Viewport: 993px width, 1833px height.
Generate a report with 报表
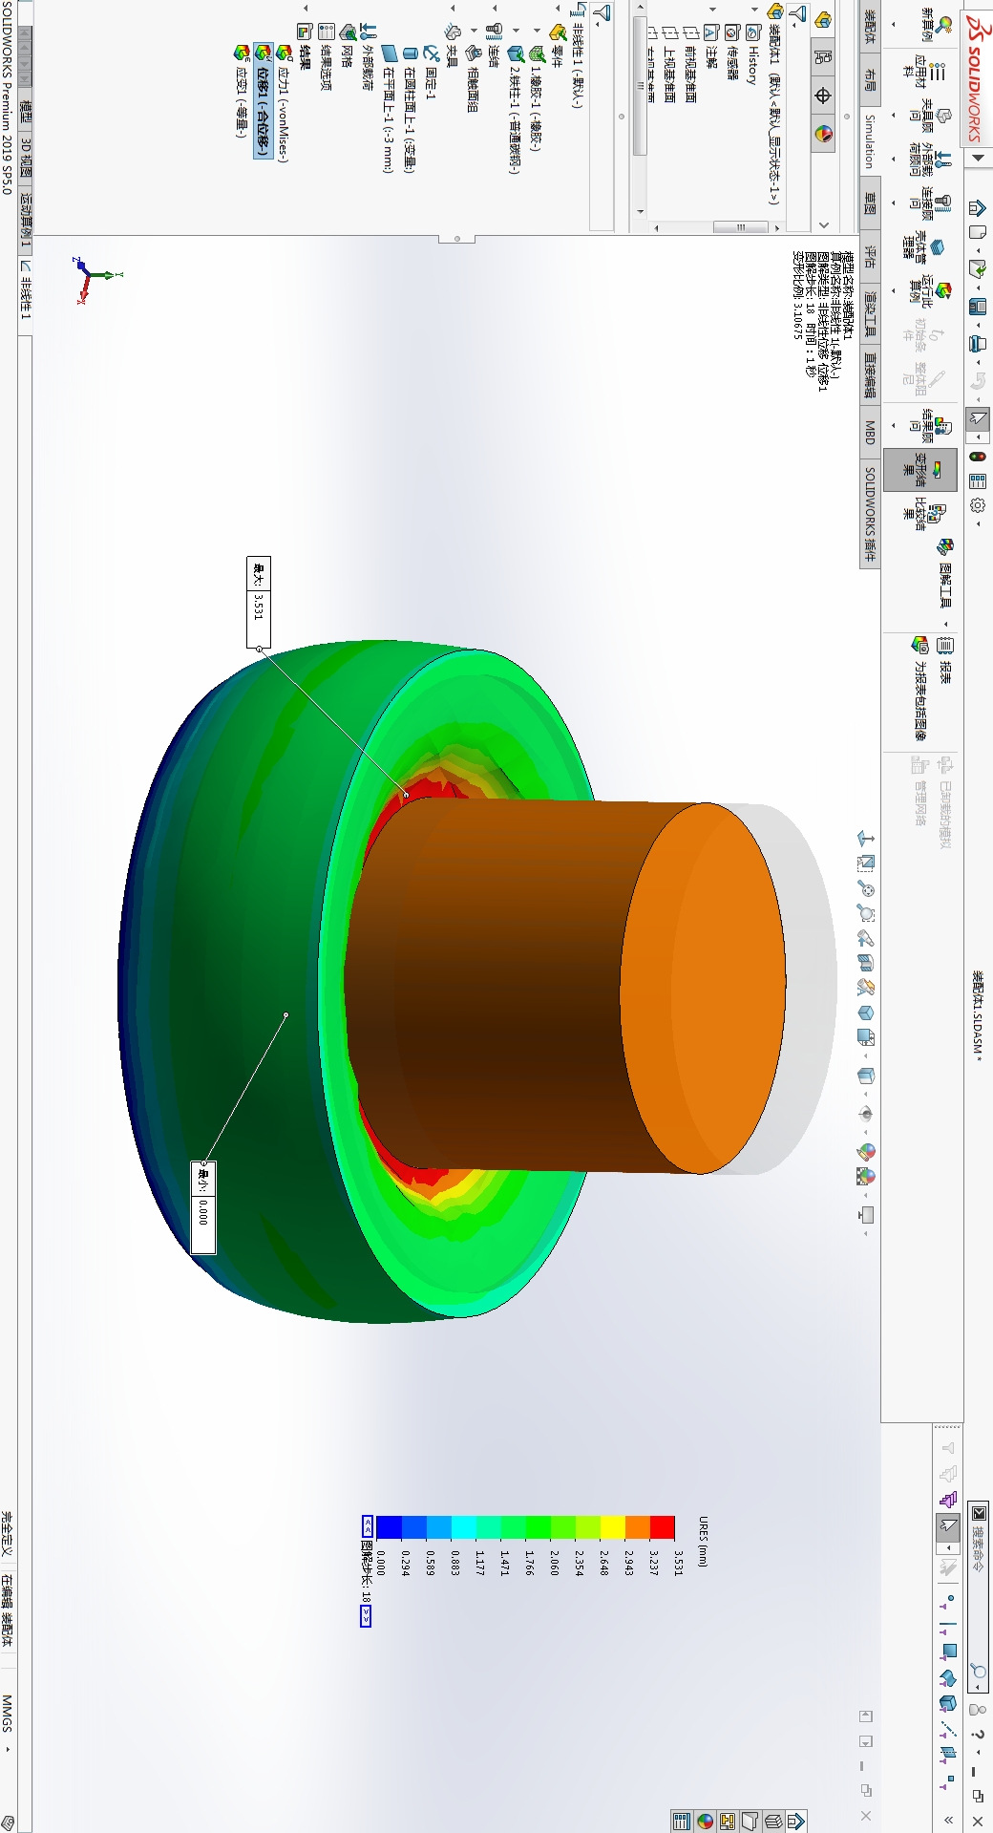945,660
